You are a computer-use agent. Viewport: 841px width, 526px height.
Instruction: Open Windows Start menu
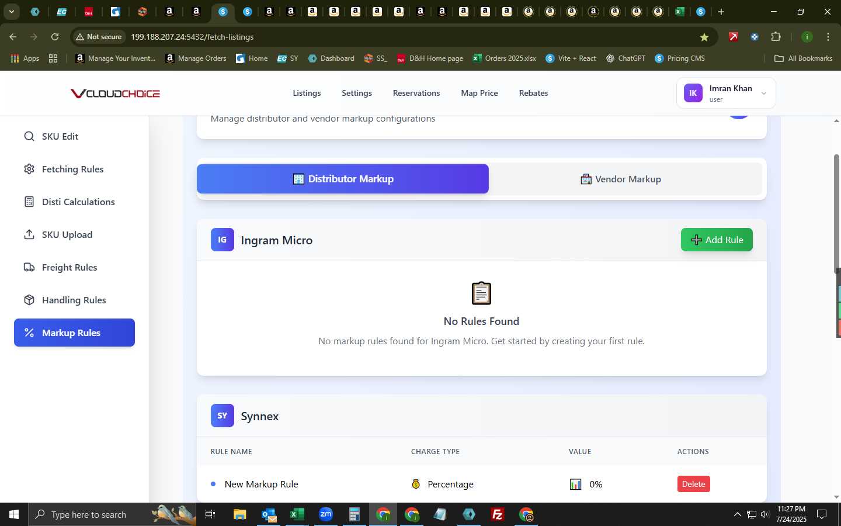14,514
